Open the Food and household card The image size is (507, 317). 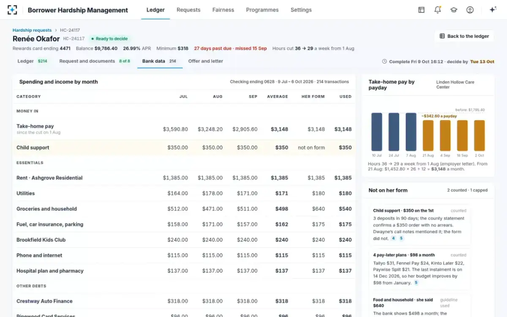420,306
